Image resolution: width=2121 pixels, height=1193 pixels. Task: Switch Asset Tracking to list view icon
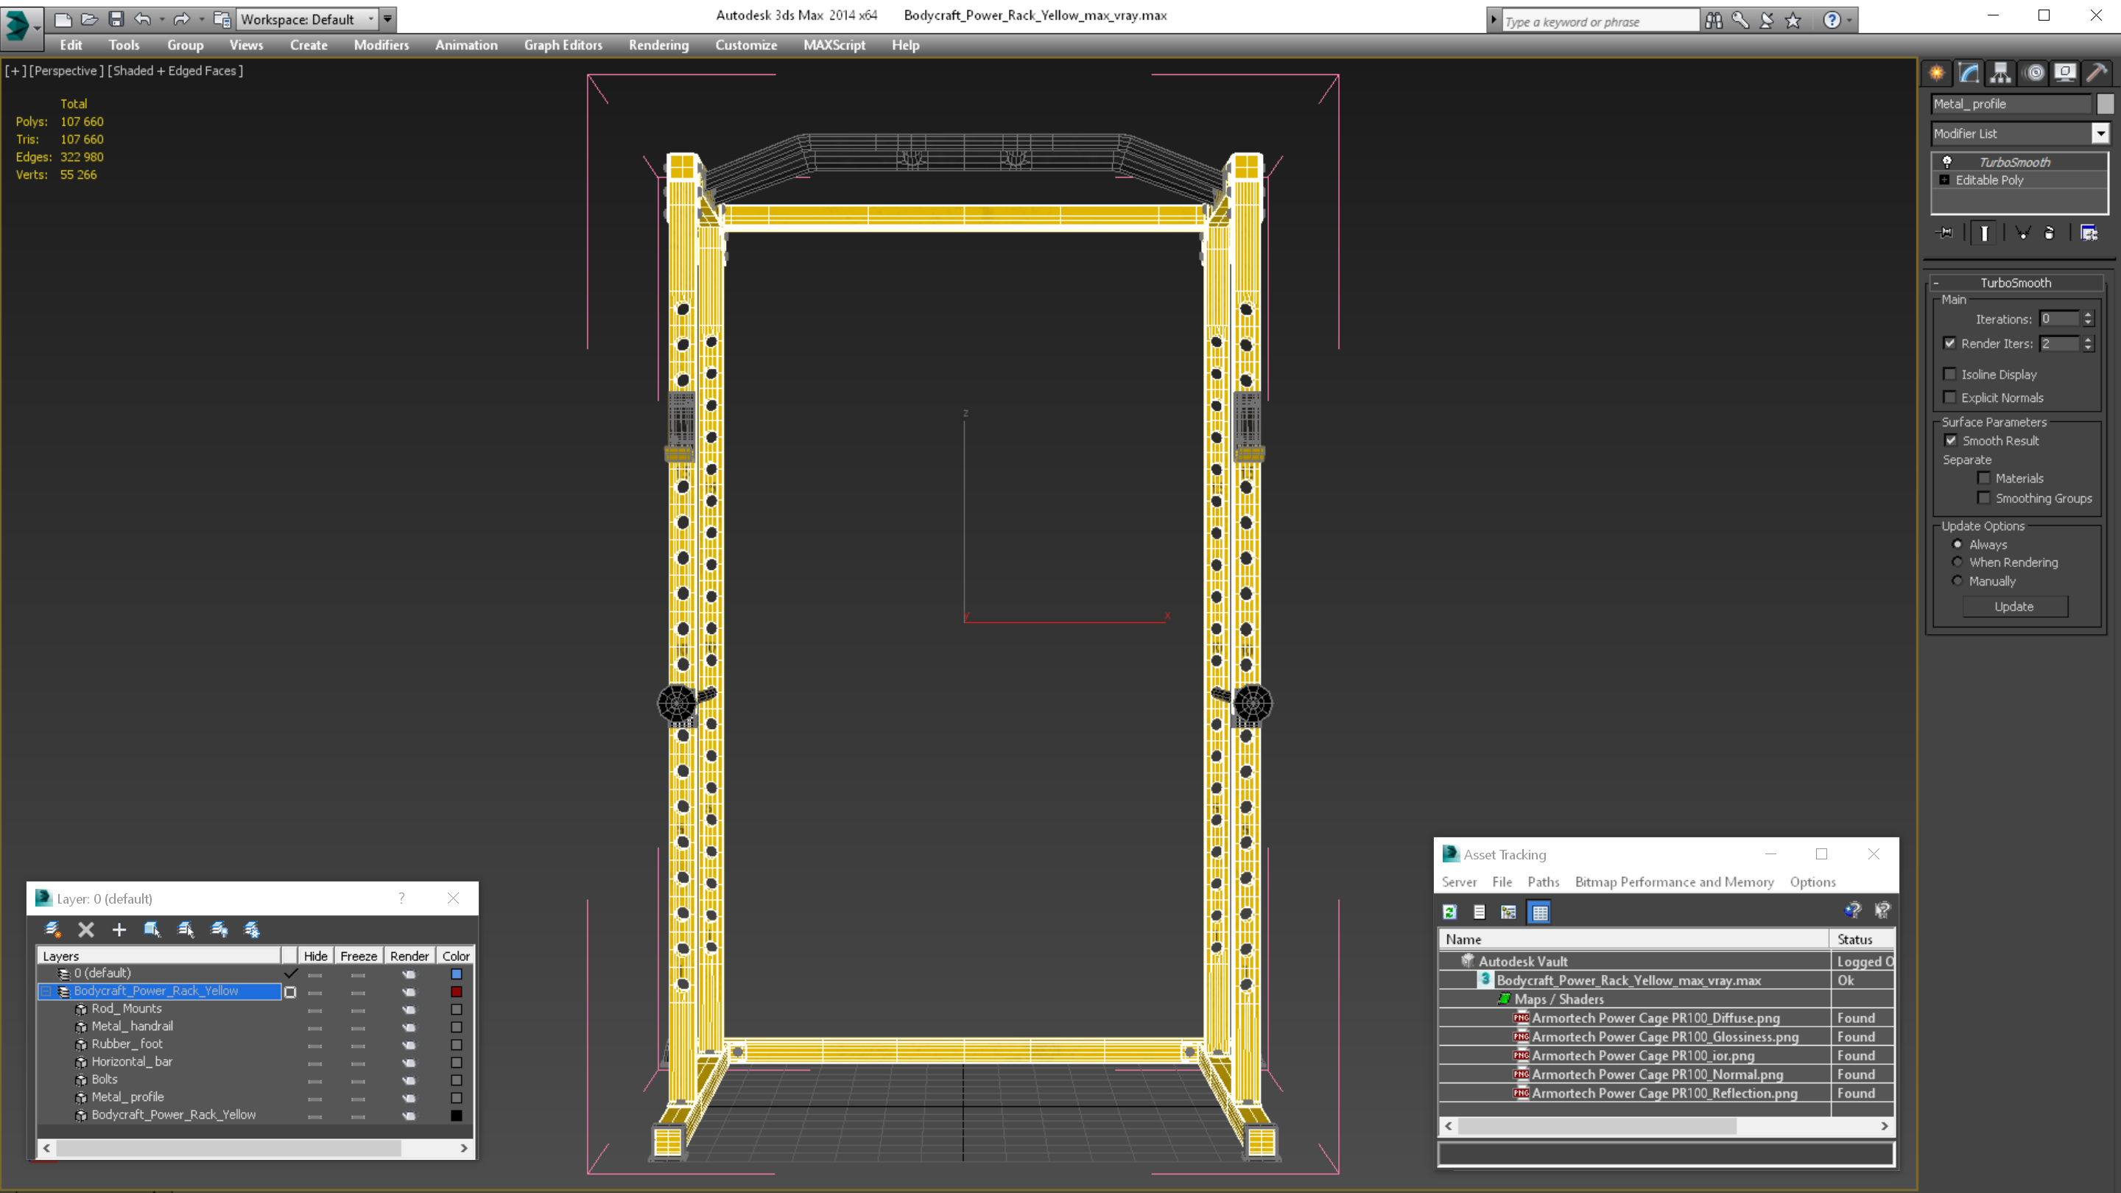[1479, 912]
